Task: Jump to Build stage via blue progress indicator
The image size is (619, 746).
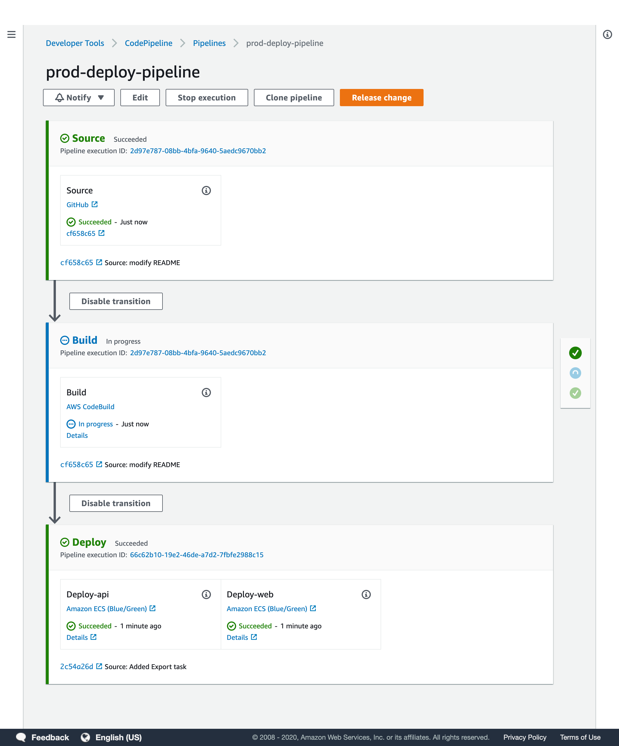Action: 575,373
